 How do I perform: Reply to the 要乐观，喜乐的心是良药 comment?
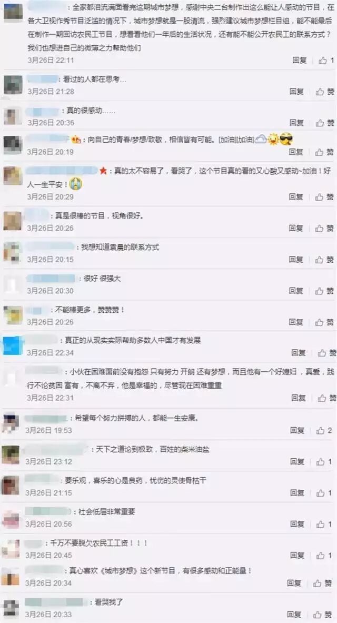click(x=298, y=493)
